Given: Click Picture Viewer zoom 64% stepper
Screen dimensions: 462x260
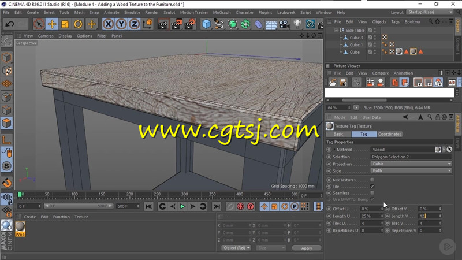Looking at the screenshot, I should point(349,108).
